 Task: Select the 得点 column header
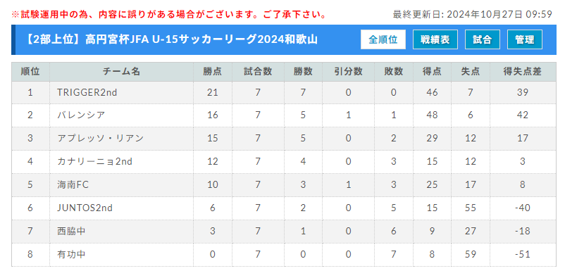click(x=432, y=72)
